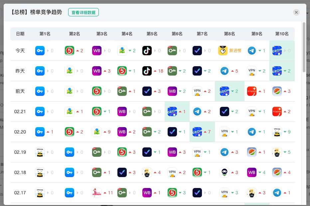Click the 查看详细数据 button
This screenshot has height=206, width=310.
tap(83, 12)
